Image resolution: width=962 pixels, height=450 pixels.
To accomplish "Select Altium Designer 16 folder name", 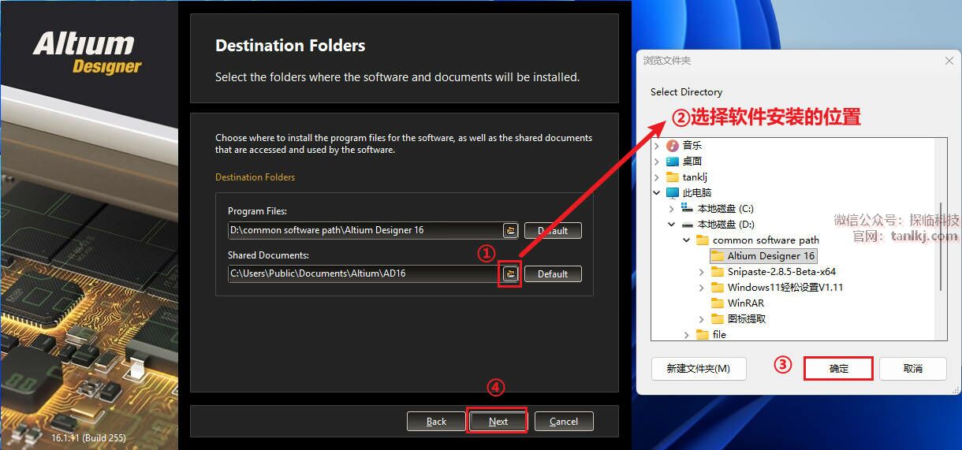I will 771,256.
